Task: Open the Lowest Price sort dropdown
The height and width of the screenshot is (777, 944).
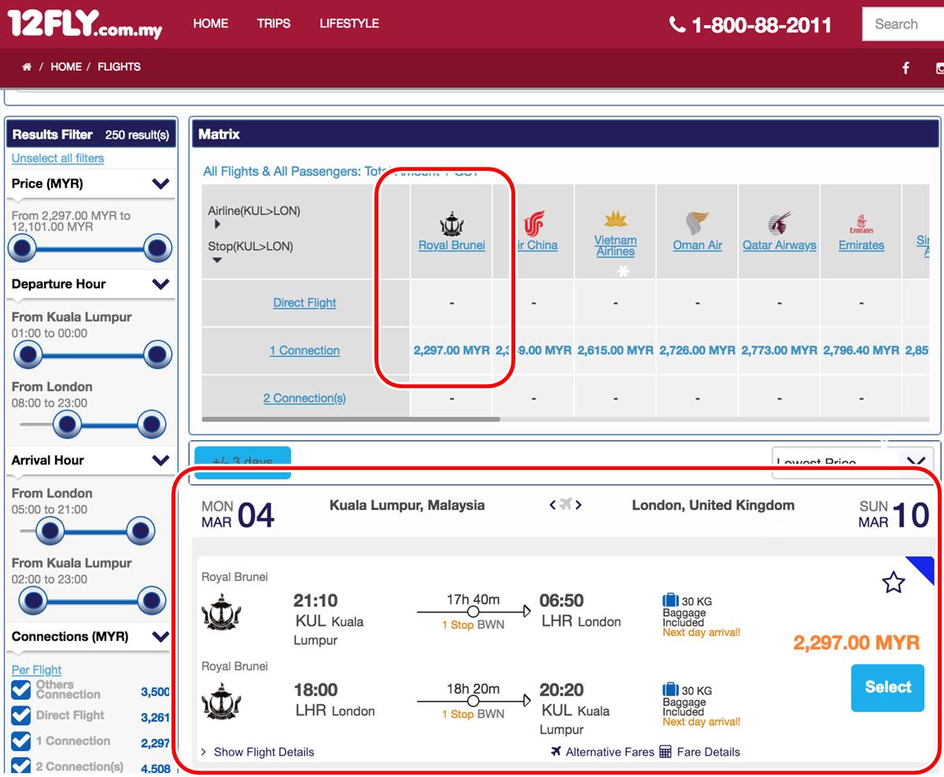Action: (853, 462)
